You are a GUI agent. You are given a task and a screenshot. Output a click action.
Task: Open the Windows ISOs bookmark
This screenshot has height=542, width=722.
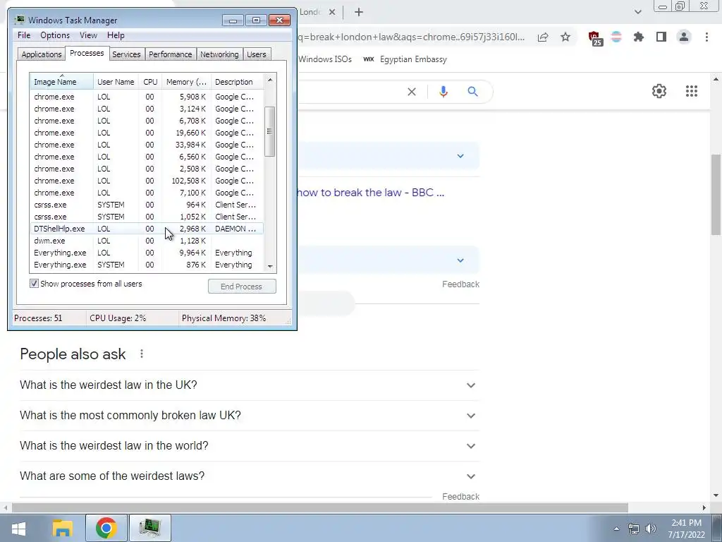click(324, 59)
